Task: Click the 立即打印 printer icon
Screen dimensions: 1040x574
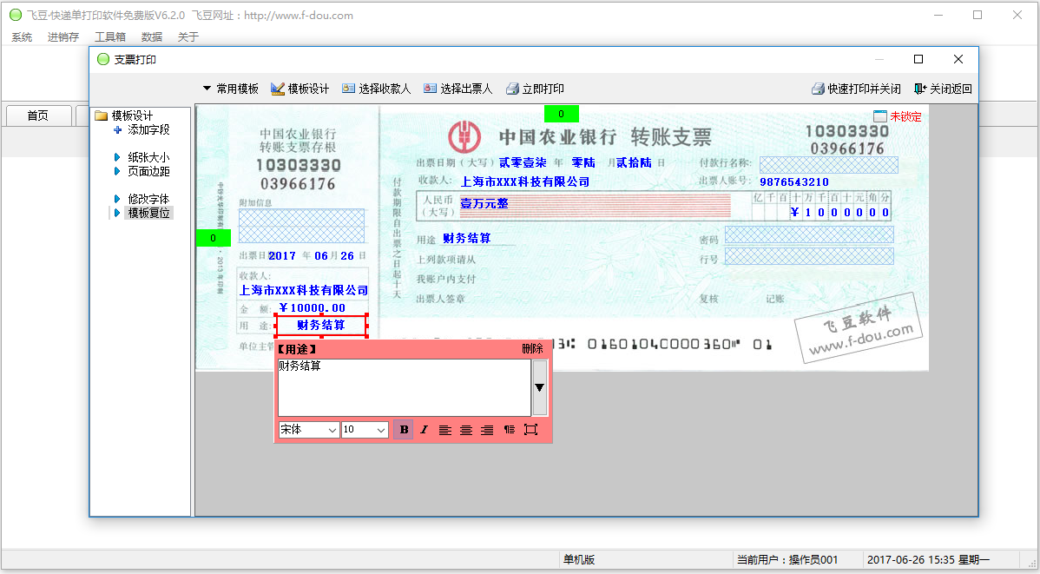Action: 512,89
